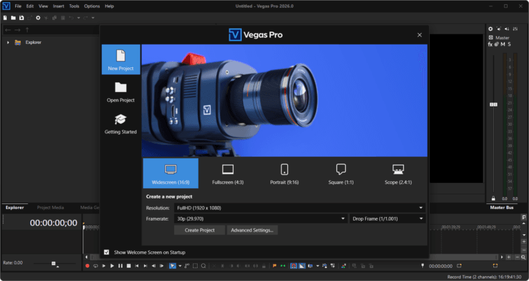
Task: Open project properties gear icon in the top toolbar
Action: (x=38, y=18)
